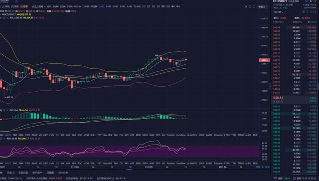Viewport: 319px width, 181px height.
Task: Select SKDJ in the indicator row below RSI
Action: [145, 163]
